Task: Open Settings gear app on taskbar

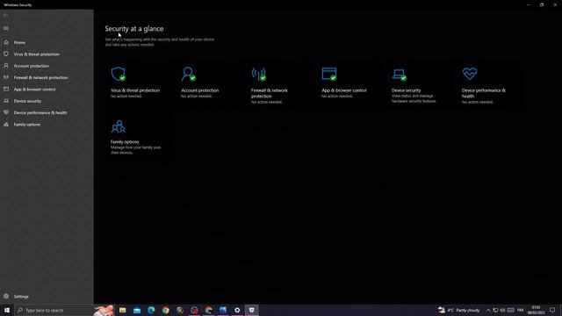Action: pos(237,310)
